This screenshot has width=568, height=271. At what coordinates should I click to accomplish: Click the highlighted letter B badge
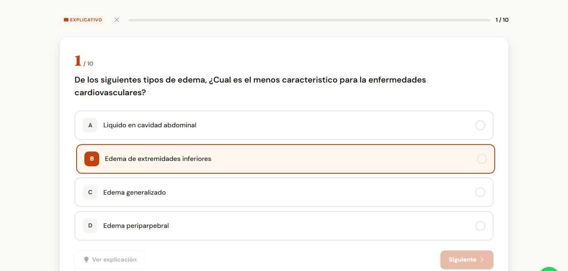92,158
